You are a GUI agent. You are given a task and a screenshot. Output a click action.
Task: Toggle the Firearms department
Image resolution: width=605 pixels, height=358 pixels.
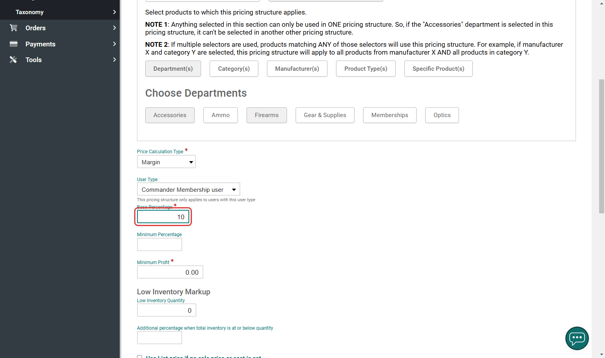(x=267, y=115)
